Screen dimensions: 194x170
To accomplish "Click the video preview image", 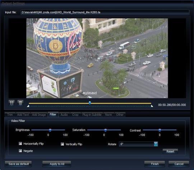I will coord(97,58).
